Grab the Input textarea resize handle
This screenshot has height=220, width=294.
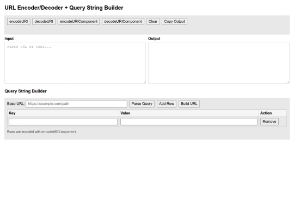coord(144,82)
